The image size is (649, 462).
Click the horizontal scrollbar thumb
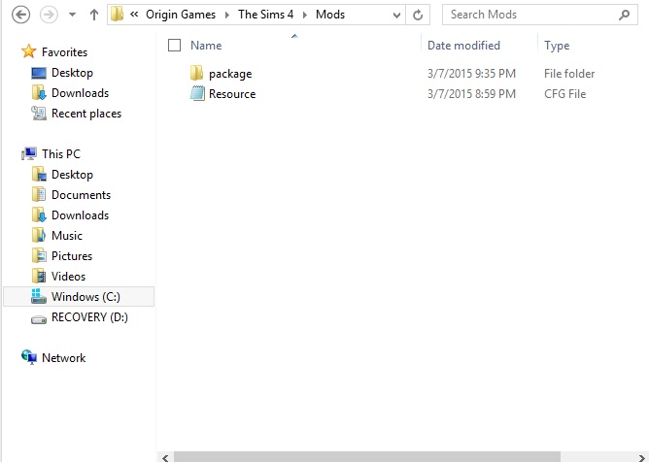pos(366,457)
